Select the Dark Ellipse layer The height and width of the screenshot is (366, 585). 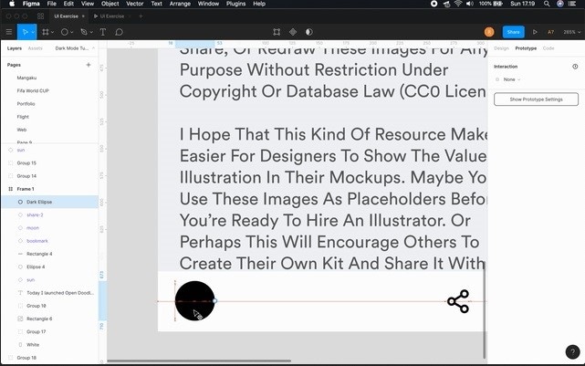(49, 202)
